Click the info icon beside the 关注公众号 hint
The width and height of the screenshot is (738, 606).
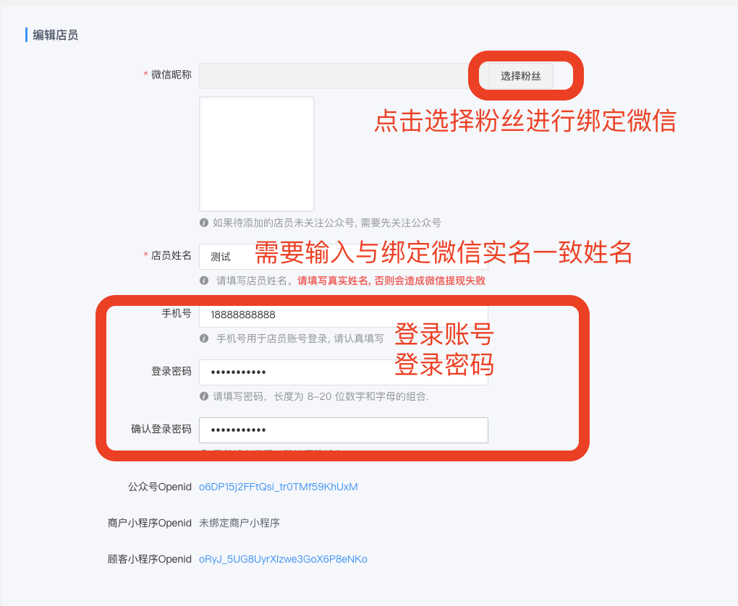coord(204,223)
